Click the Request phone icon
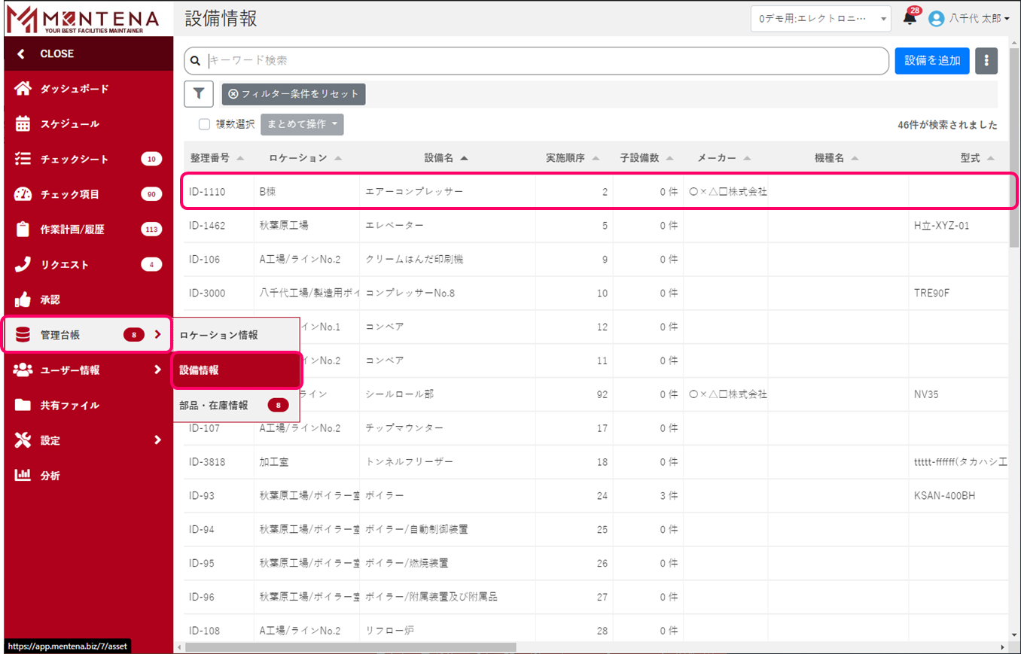The image size is (1021, 654). pyautogui.click(x=23, y=265)
